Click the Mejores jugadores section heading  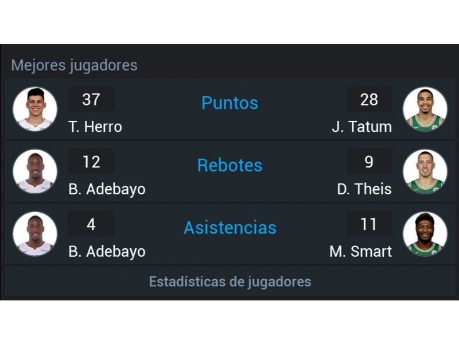point(74,65)
